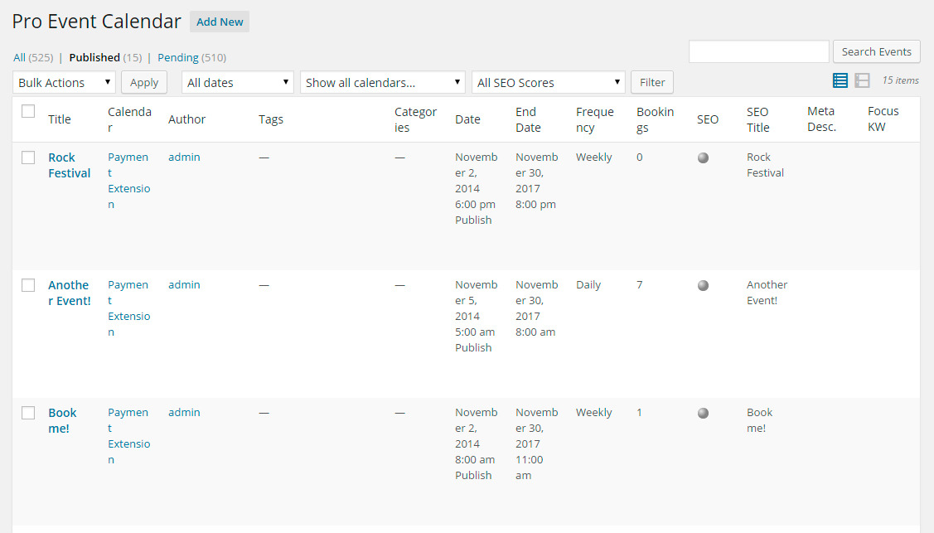Sort by the Title column header
The image size is (934, 533).
pos(60,119)
